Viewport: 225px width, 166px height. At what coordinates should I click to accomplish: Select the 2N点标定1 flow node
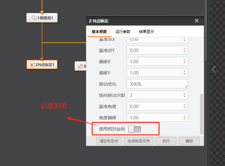coord(42,64)
